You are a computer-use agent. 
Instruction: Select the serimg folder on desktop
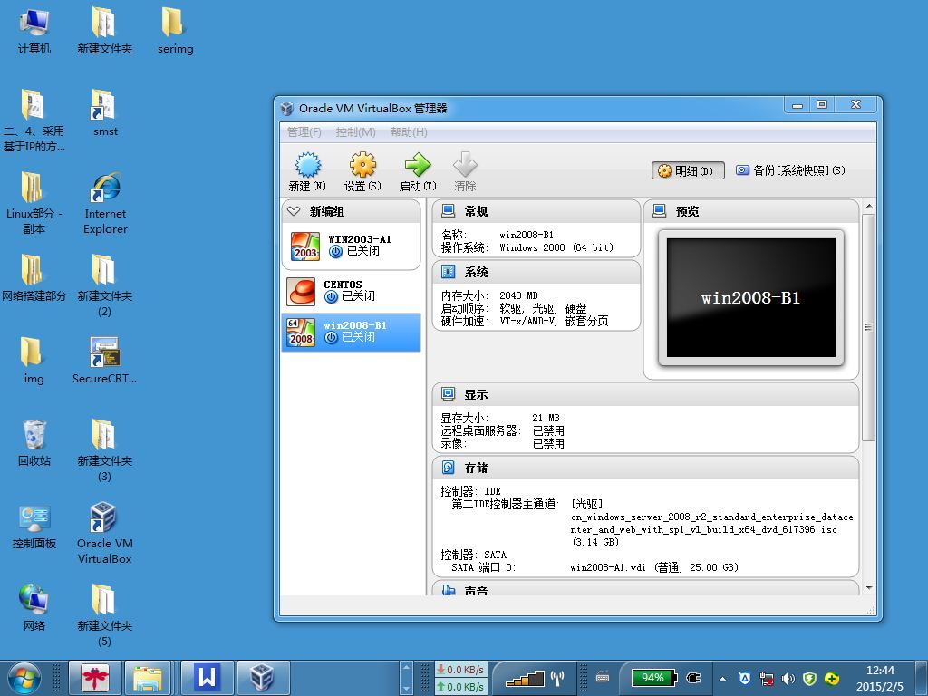click(x=175, y=31)
